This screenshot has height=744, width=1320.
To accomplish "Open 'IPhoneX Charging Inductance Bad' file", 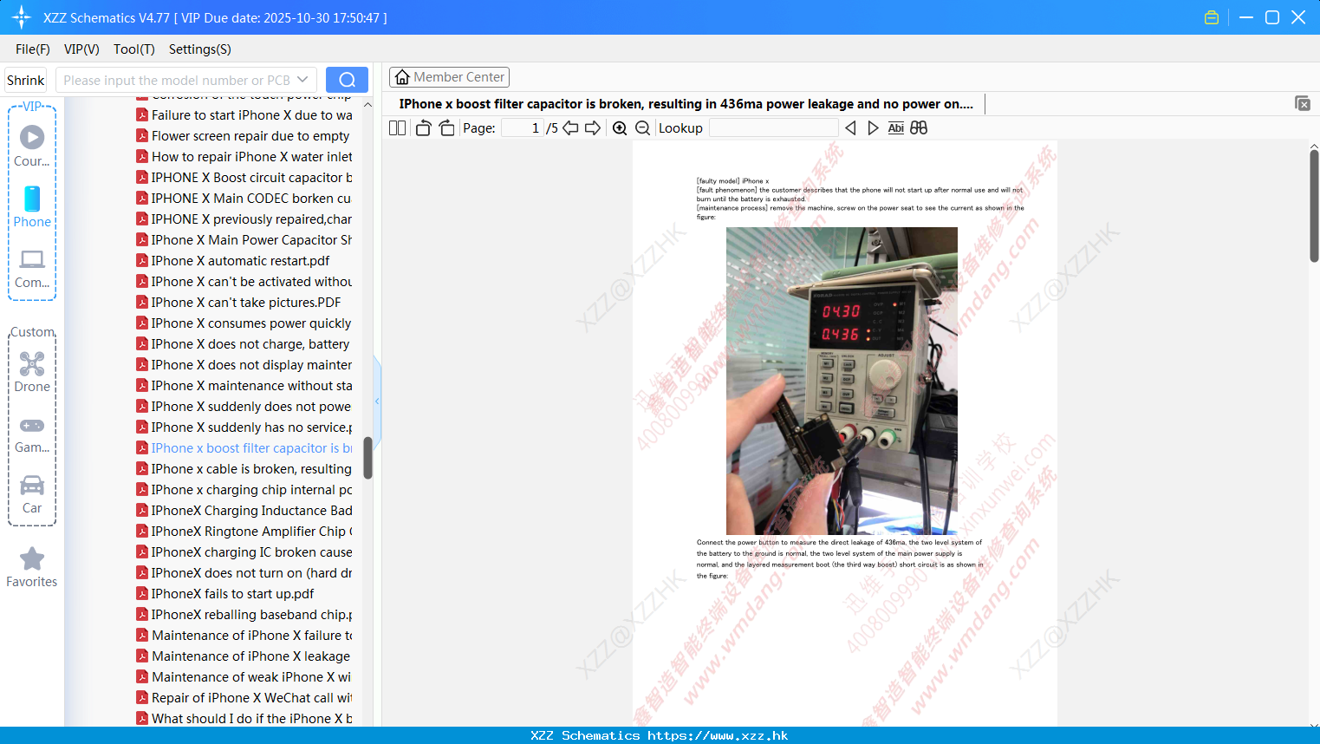I will (x=244, y=511).
